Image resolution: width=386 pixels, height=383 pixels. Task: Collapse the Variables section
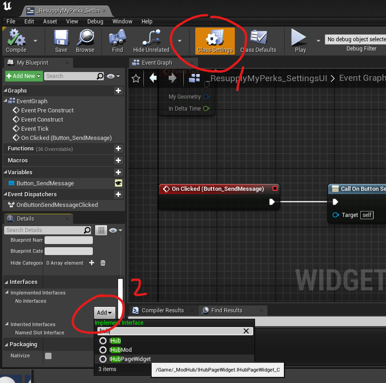click(6, 172)
